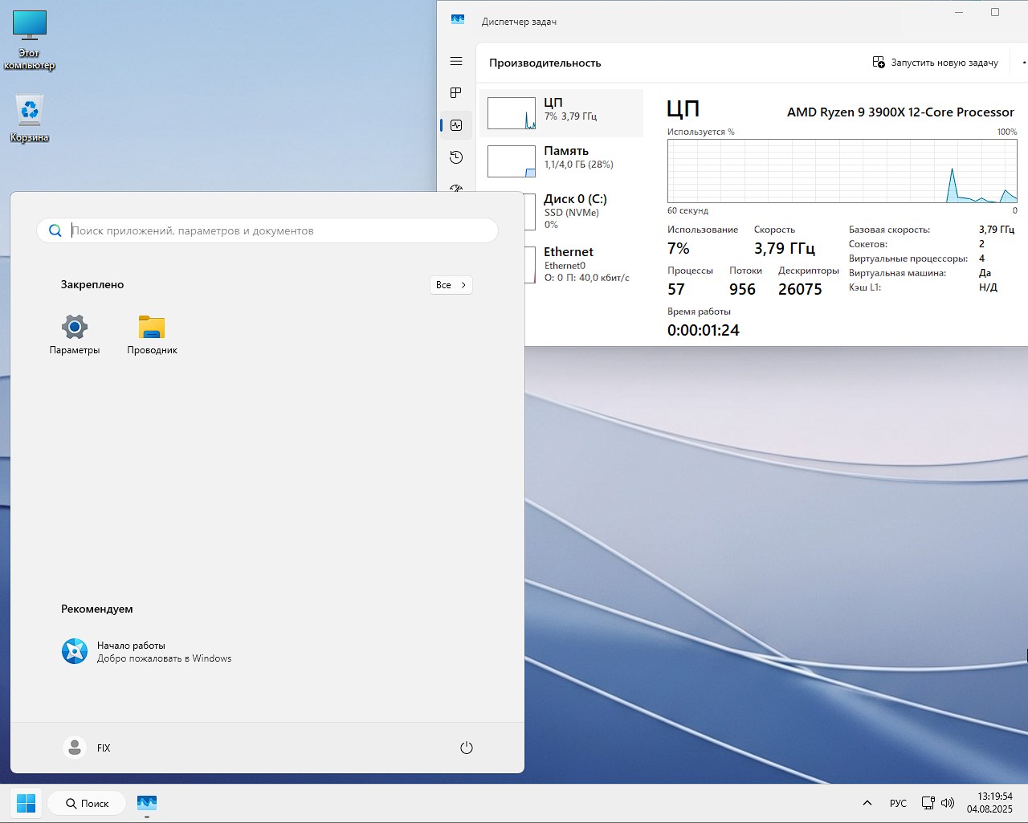
Task: Open Параметры from pinned Start apps
Action: (75, 334)
